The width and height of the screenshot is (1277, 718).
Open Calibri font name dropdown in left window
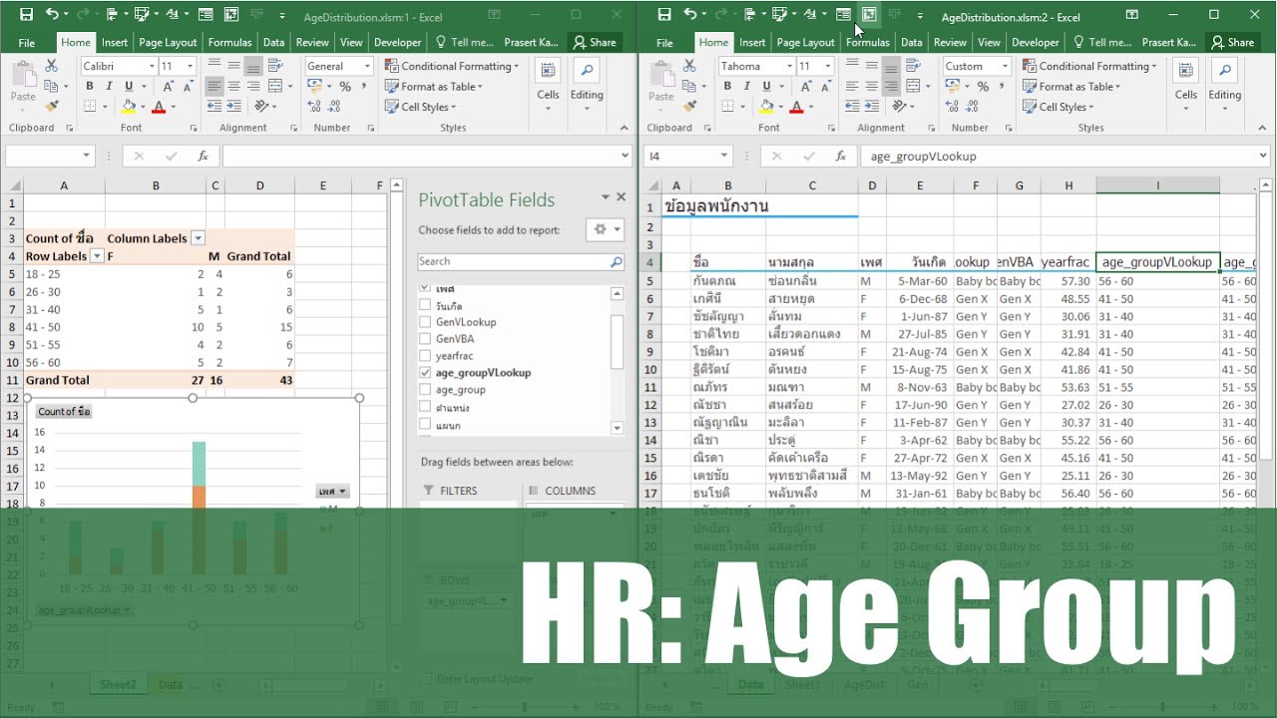[152, 66]
